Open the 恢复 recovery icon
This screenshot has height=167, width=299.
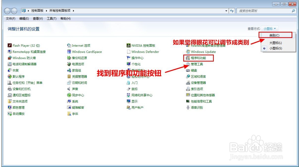pos(10,70)
